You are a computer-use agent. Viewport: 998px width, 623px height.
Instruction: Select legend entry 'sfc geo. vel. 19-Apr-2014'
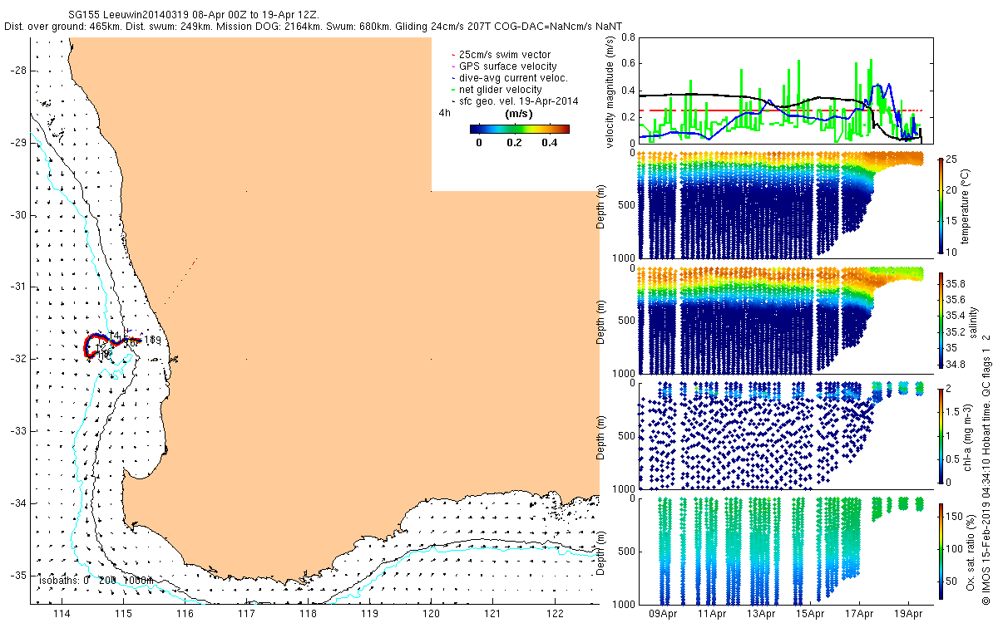coord(517,101)
